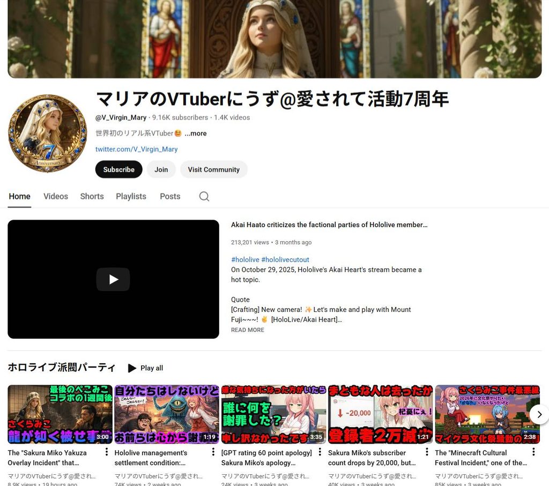This screenshot has width=549, height=486.
Task: Play the featured Akai Haato video
Action: [113, 279]
